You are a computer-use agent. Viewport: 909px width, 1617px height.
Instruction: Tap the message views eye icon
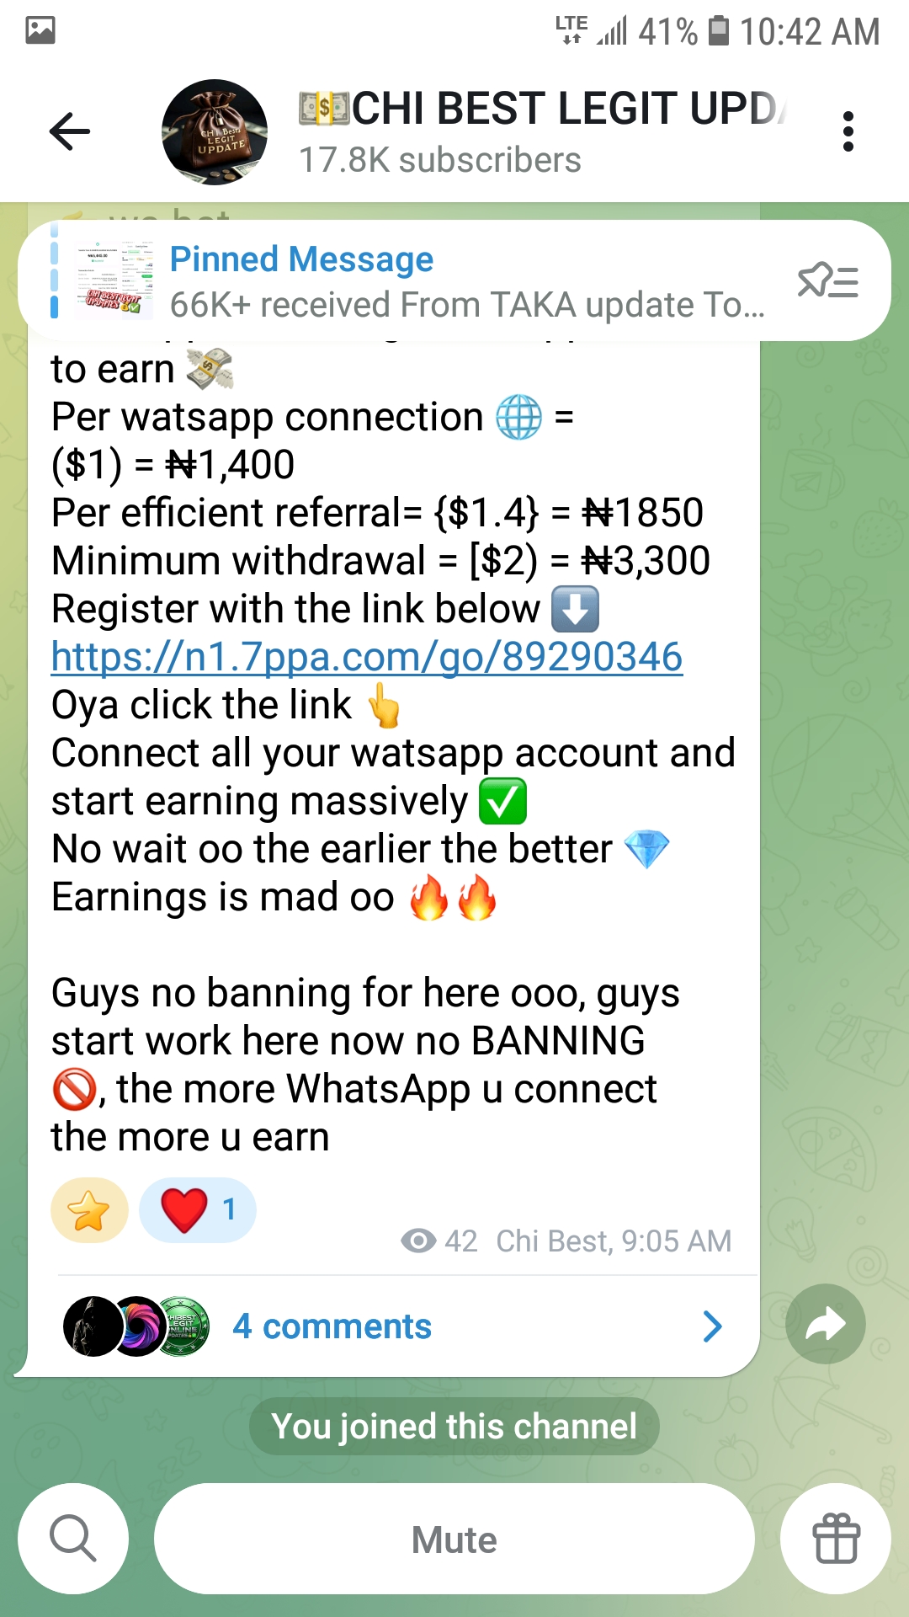point(418,1241)
